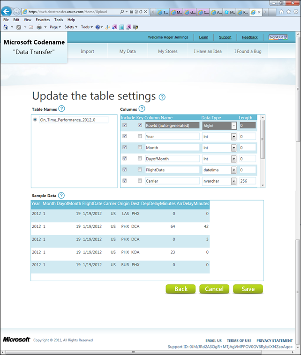Click the Columns list vertical scrollbar thumb

point(263,139)
